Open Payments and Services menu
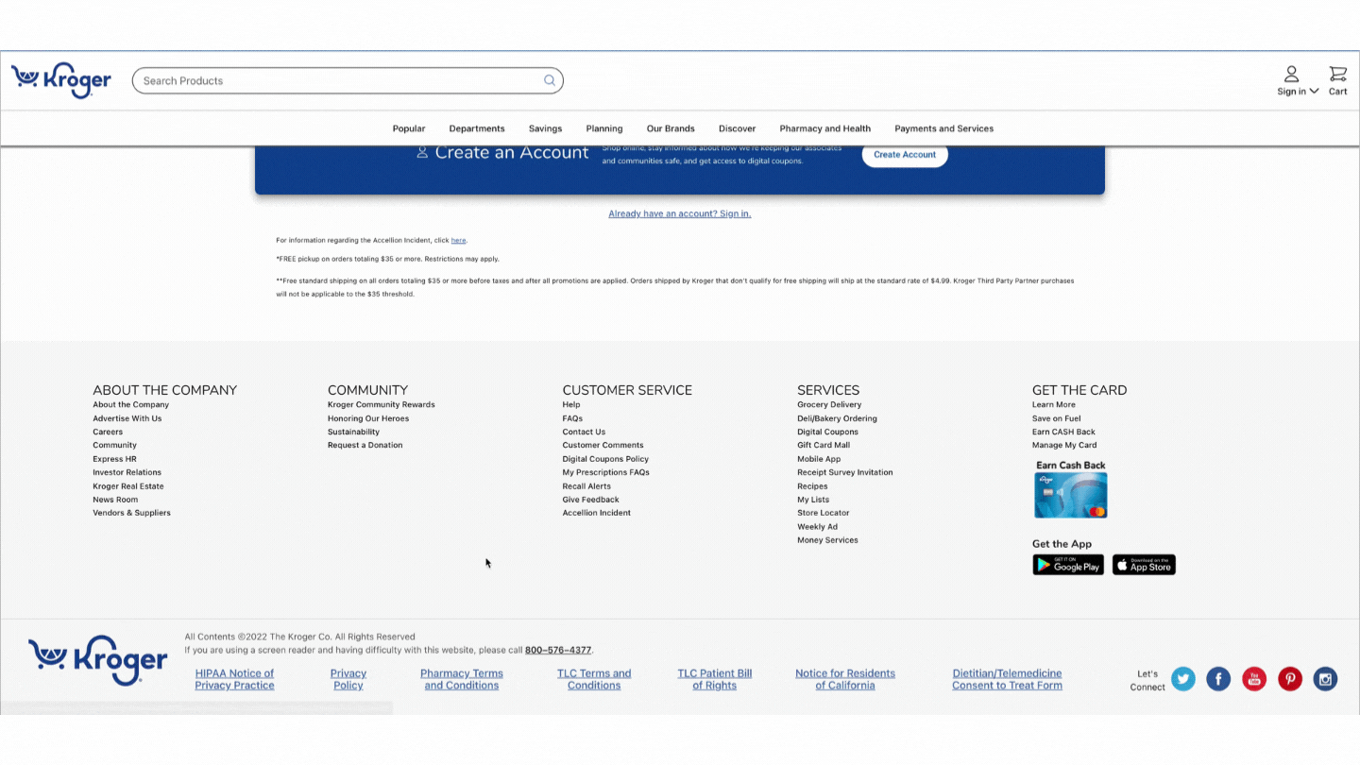 click(944, 128)
